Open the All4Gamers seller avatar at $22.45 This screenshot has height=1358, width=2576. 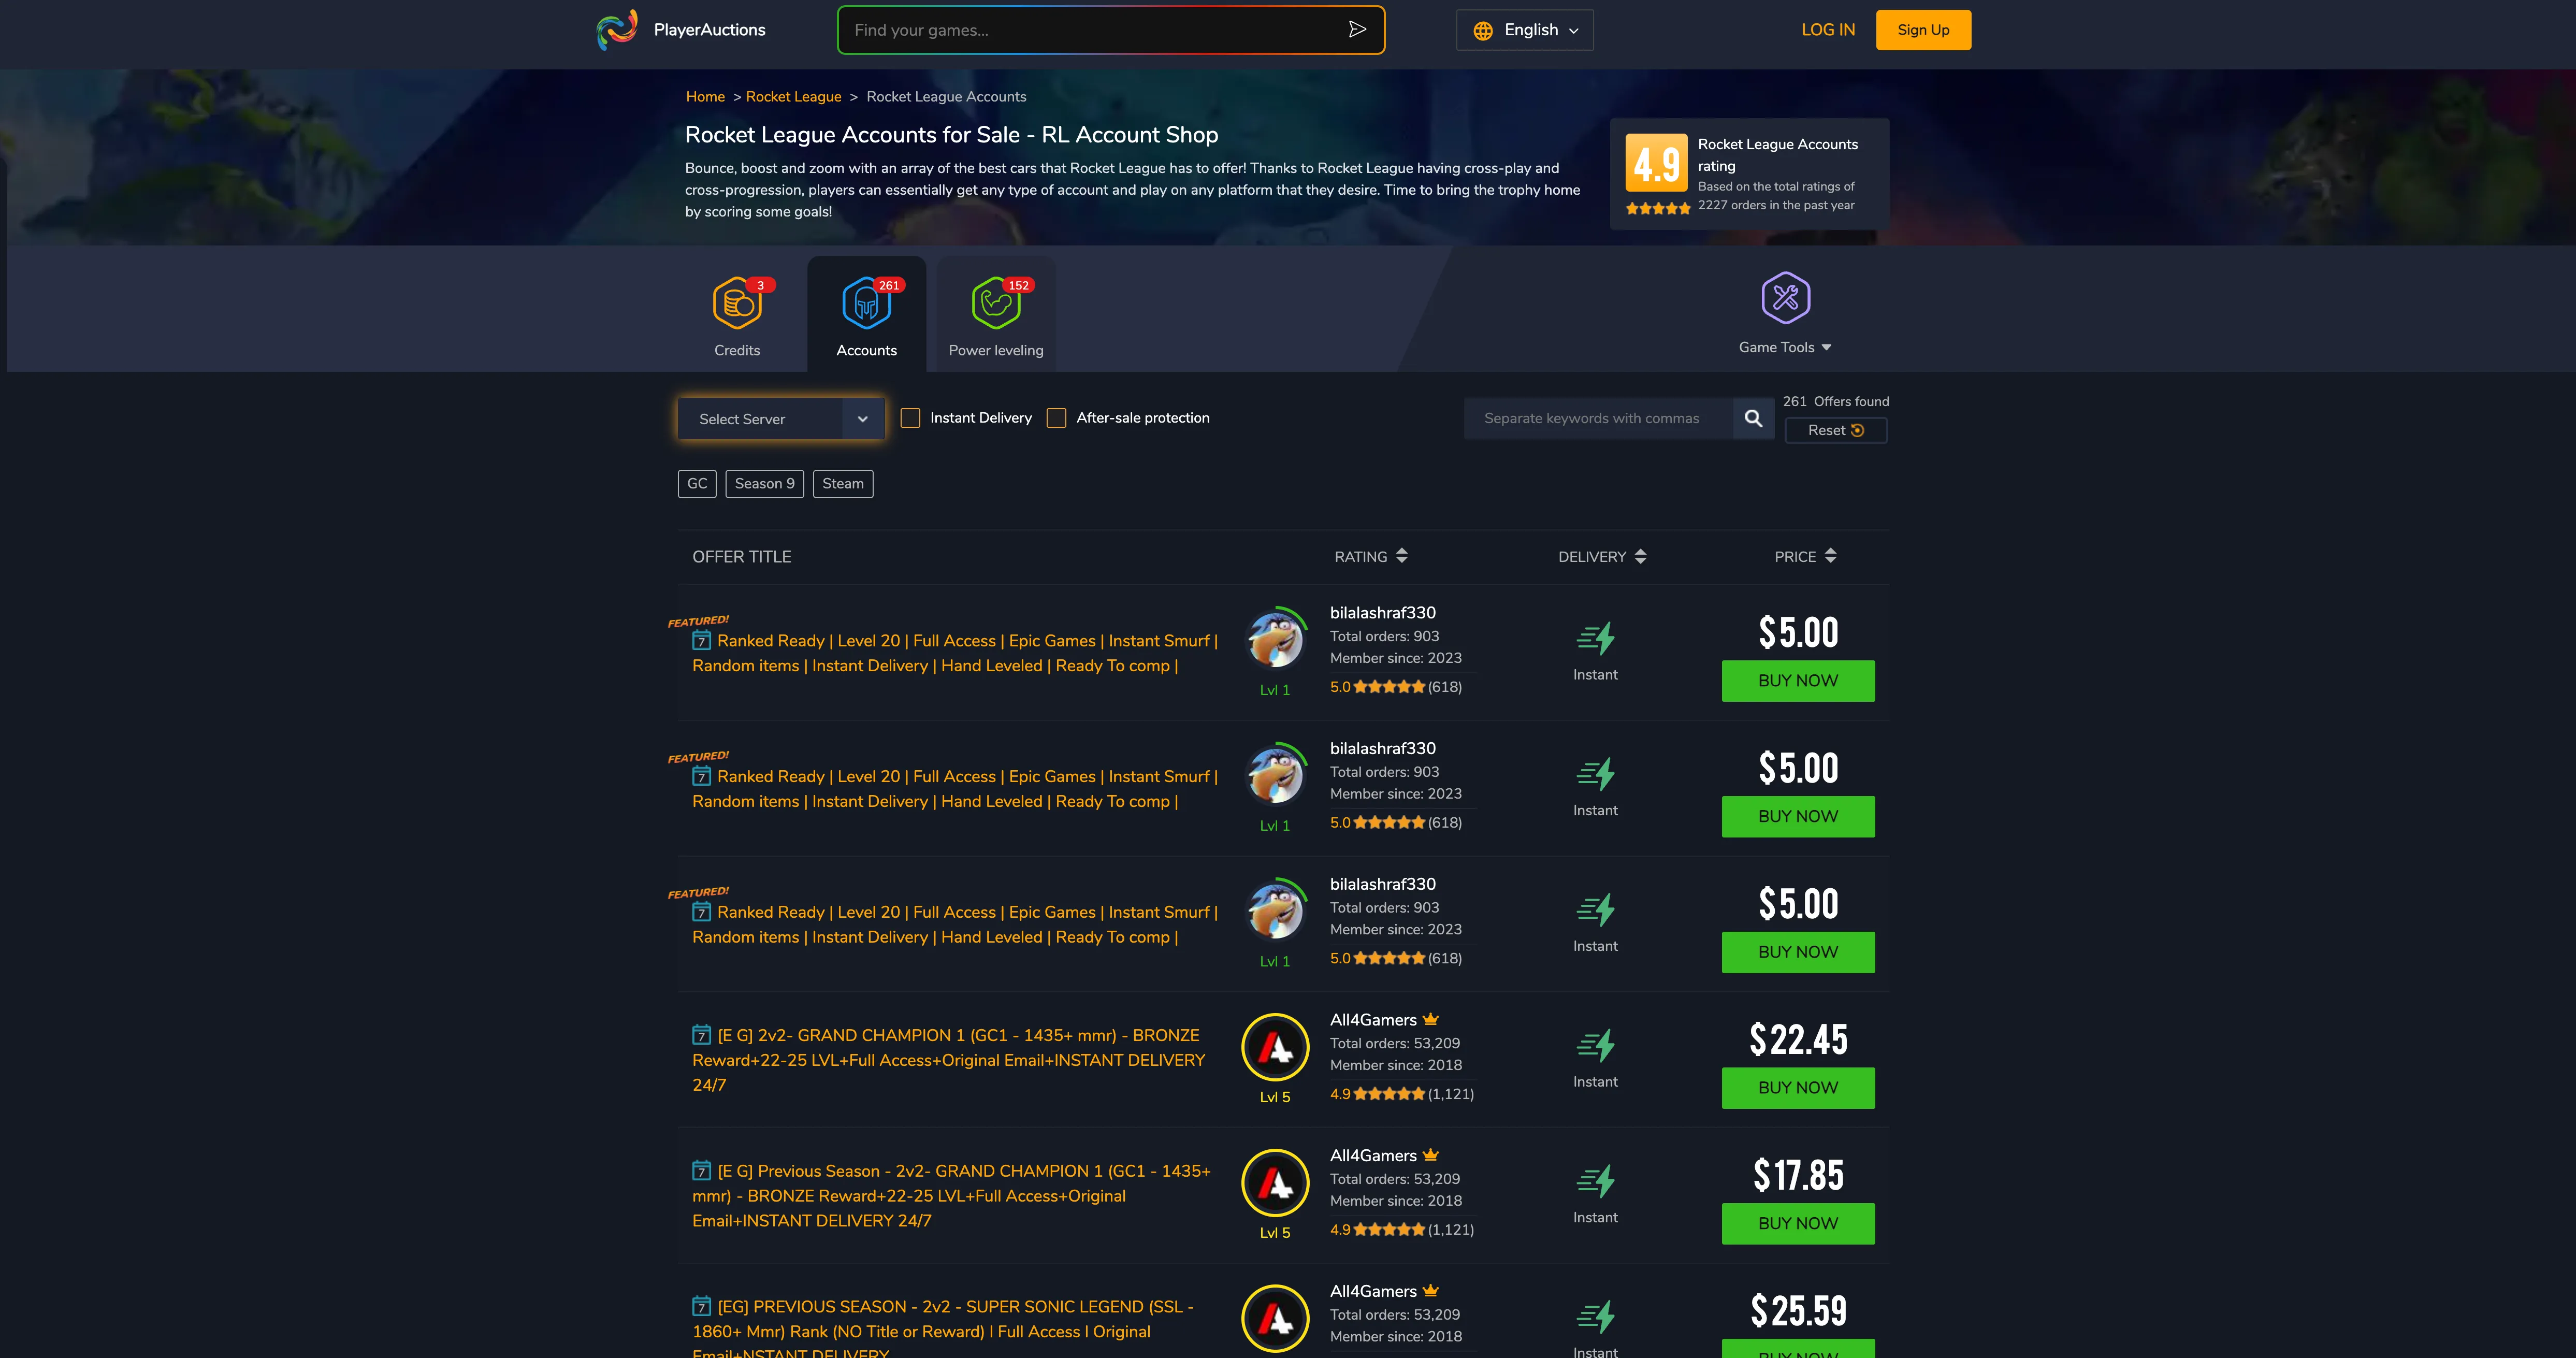(x=1275, y=1047)
